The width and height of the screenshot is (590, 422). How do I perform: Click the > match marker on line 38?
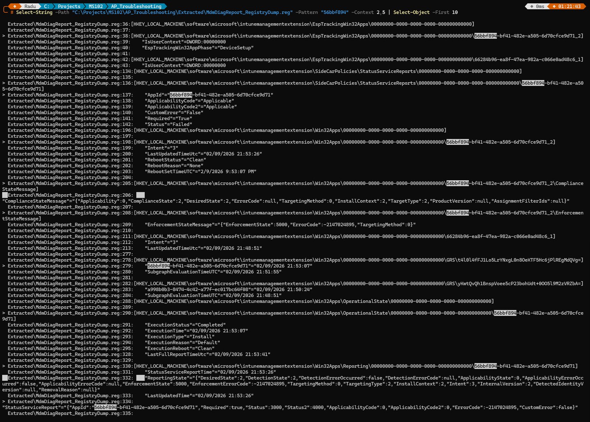[4, 36]
